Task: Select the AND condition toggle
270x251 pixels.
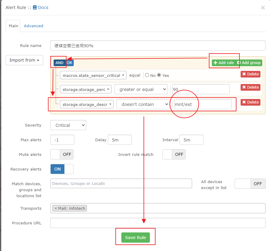Action: (x=59, y=63)
